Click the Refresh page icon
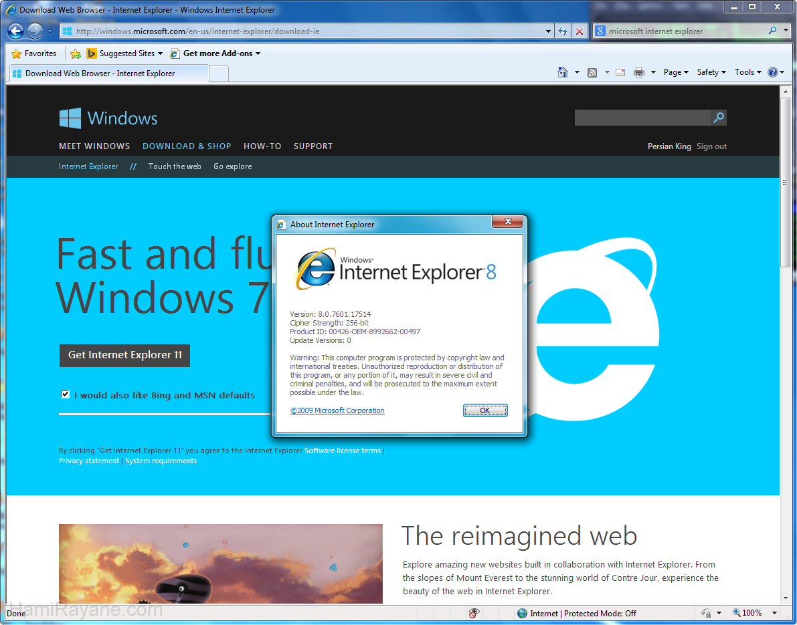 tap(563, 31)
